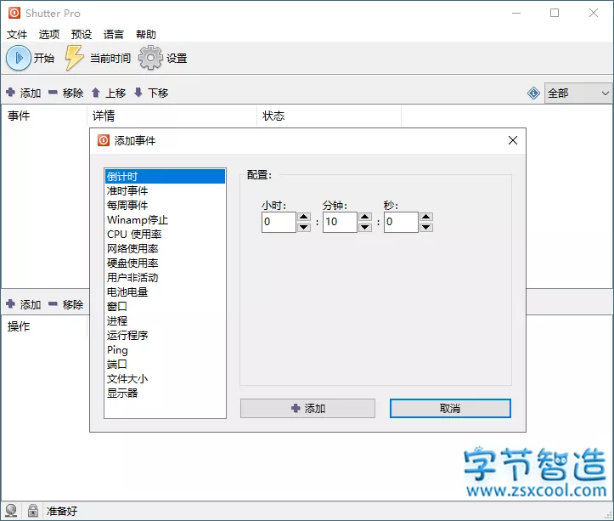The image size is (614, 521).
Task: Select Ping in event list
Action: 165,349
